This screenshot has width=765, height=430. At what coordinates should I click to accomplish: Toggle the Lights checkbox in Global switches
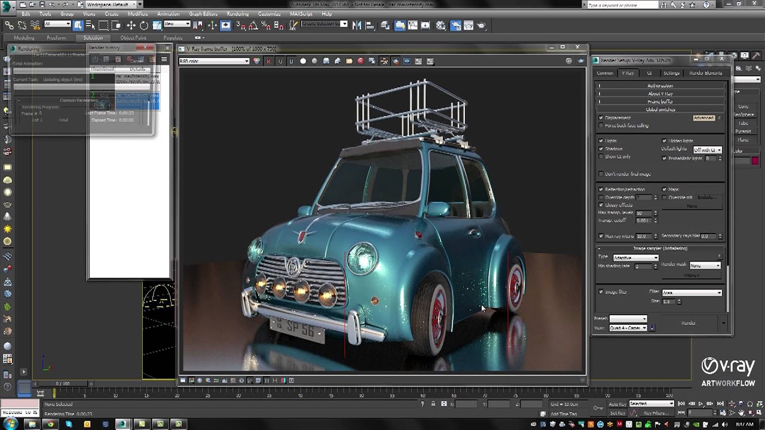tap(601, 141)
